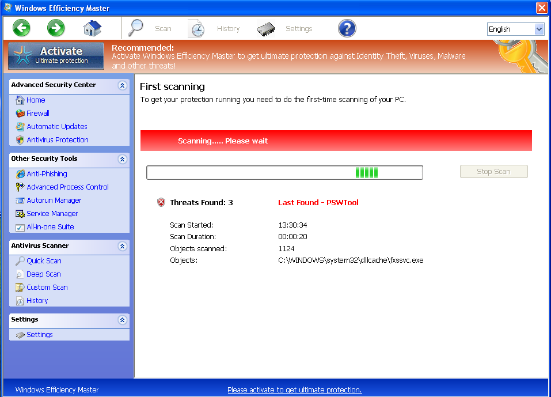This screenshot has height=397, width=551.
Task: Click 'Please activate to get ultimate protection' link
Action: click(x=294, y=390)
